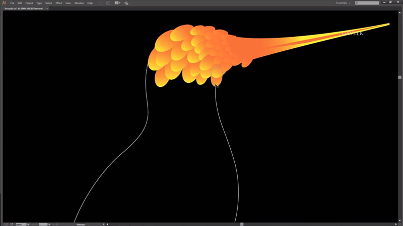Screen dimensions: 403x226
Task: Click the Illustrator Ai logo icon
Action: click(4, 3)
